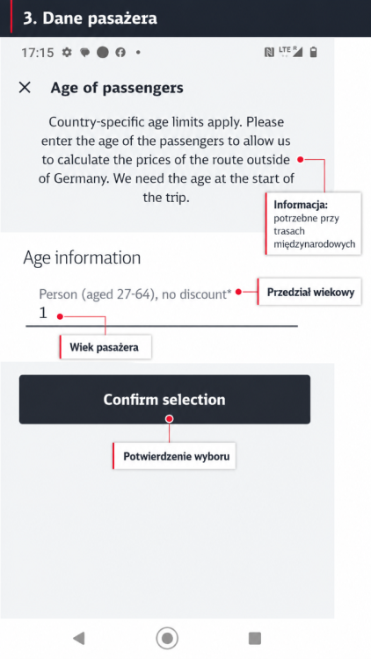
Task: Tap the battery status icon
Action: pyautogui.click(x=313, y=52)
